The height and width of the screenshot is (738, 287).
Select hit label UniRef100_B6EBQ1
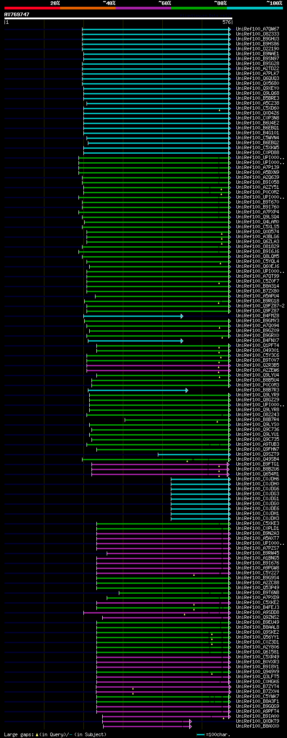point(257,128)
